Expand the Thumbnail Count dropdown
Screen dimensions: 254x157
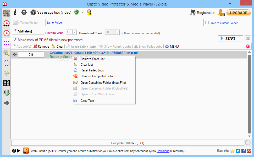point(117,32)
